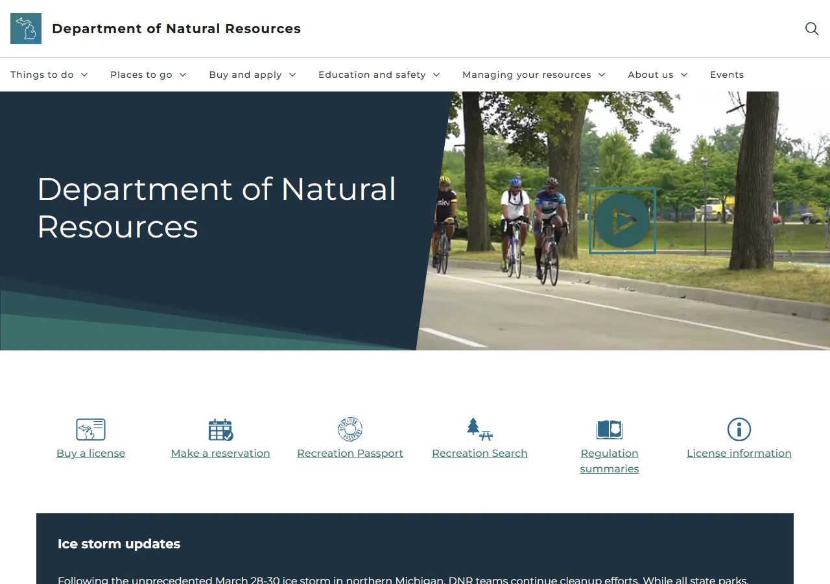Click the Michigan DNR logo

click(x=26, y=29)
